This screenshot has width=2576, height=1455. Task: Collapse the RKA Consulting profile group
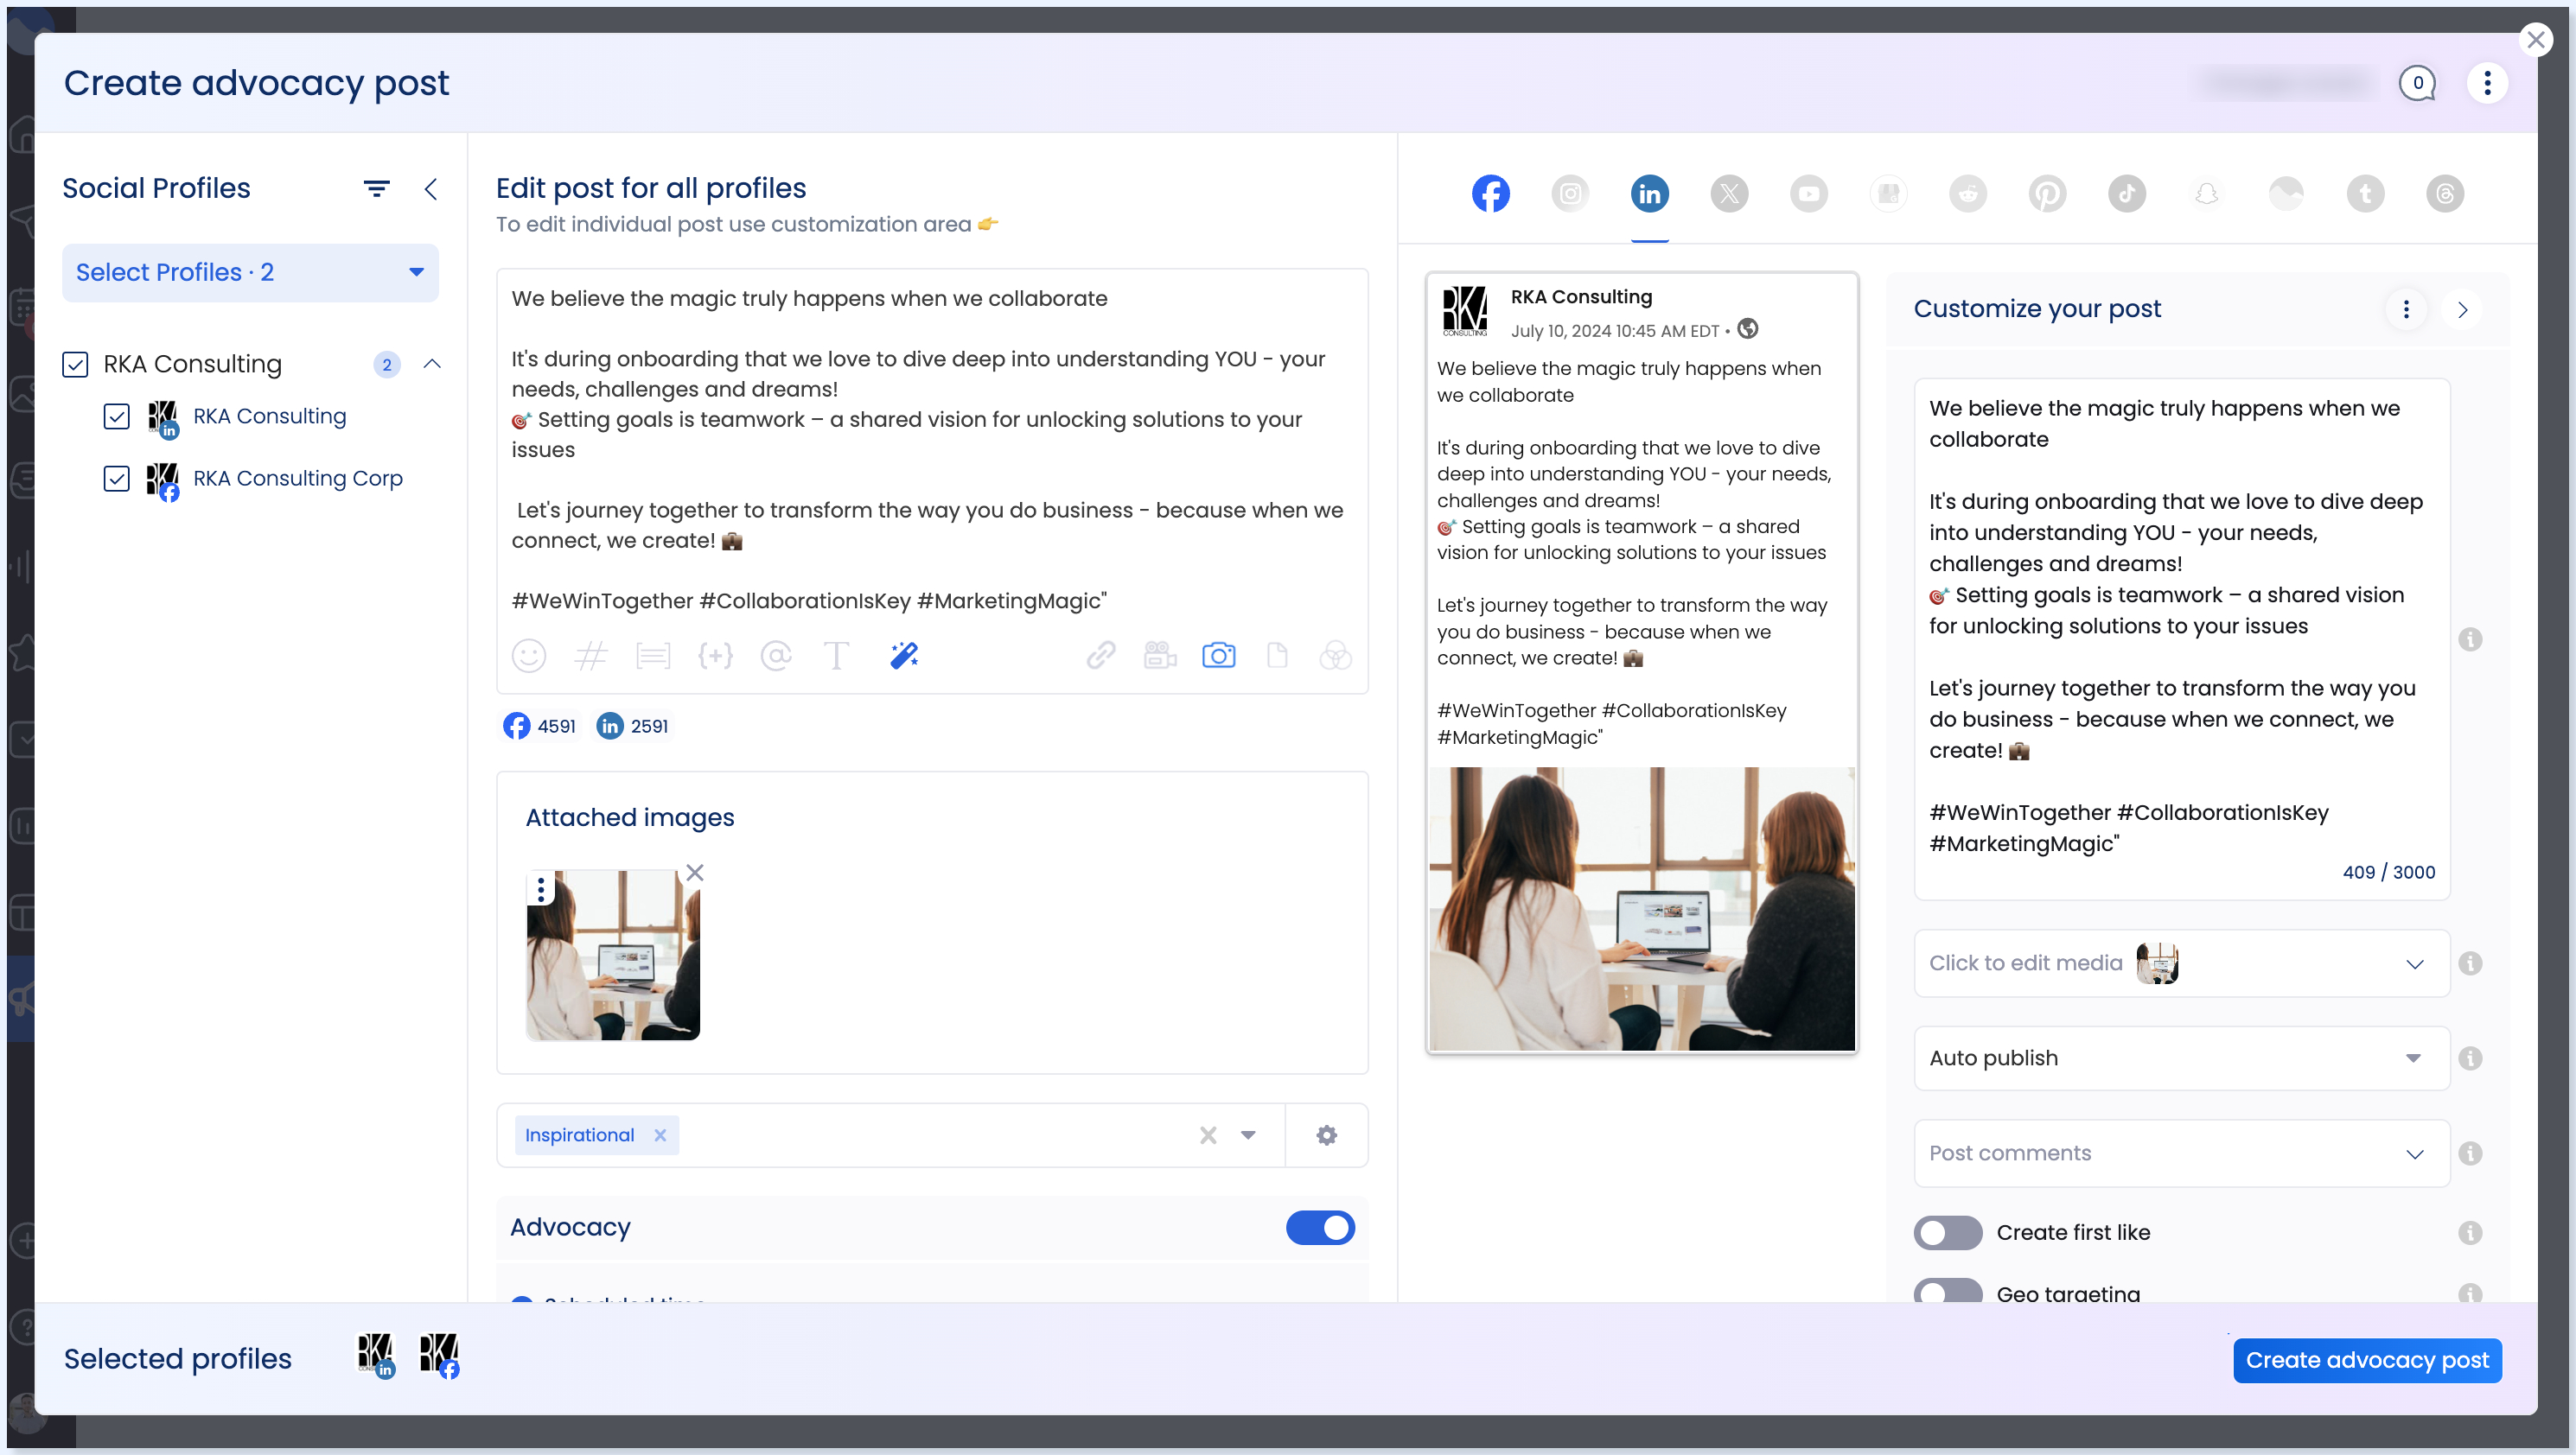click(x=432, y=365)
